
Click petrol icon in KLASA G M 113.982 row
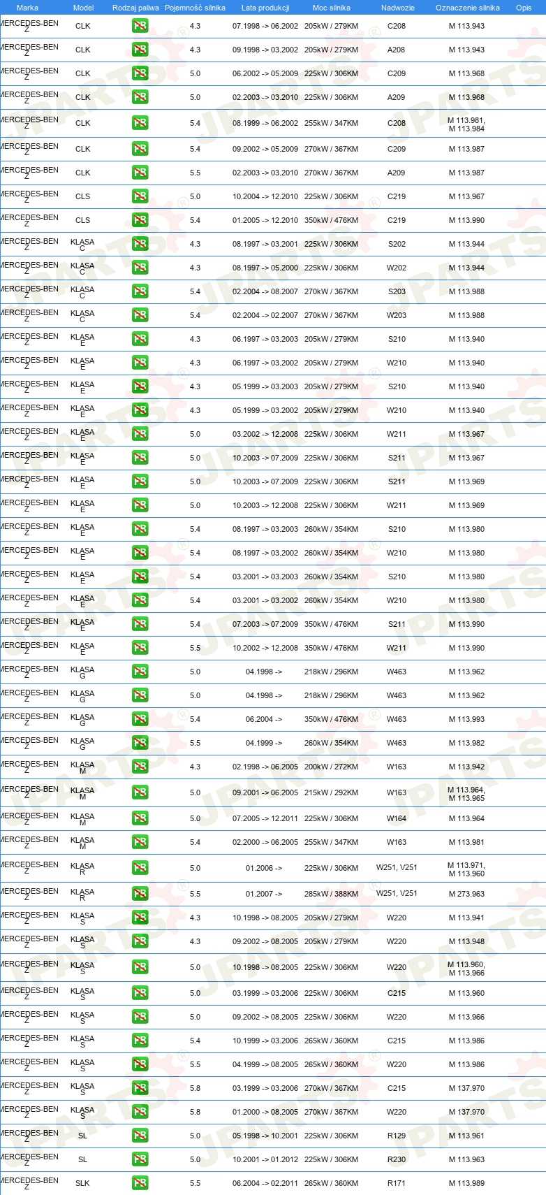click(140, 743)
